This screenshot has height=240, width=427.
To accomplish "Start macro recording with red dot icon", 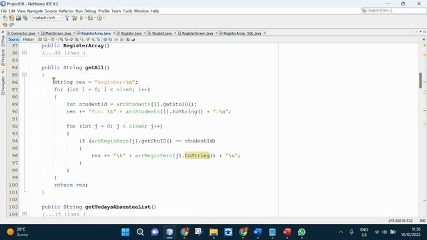I will (117, 39).
